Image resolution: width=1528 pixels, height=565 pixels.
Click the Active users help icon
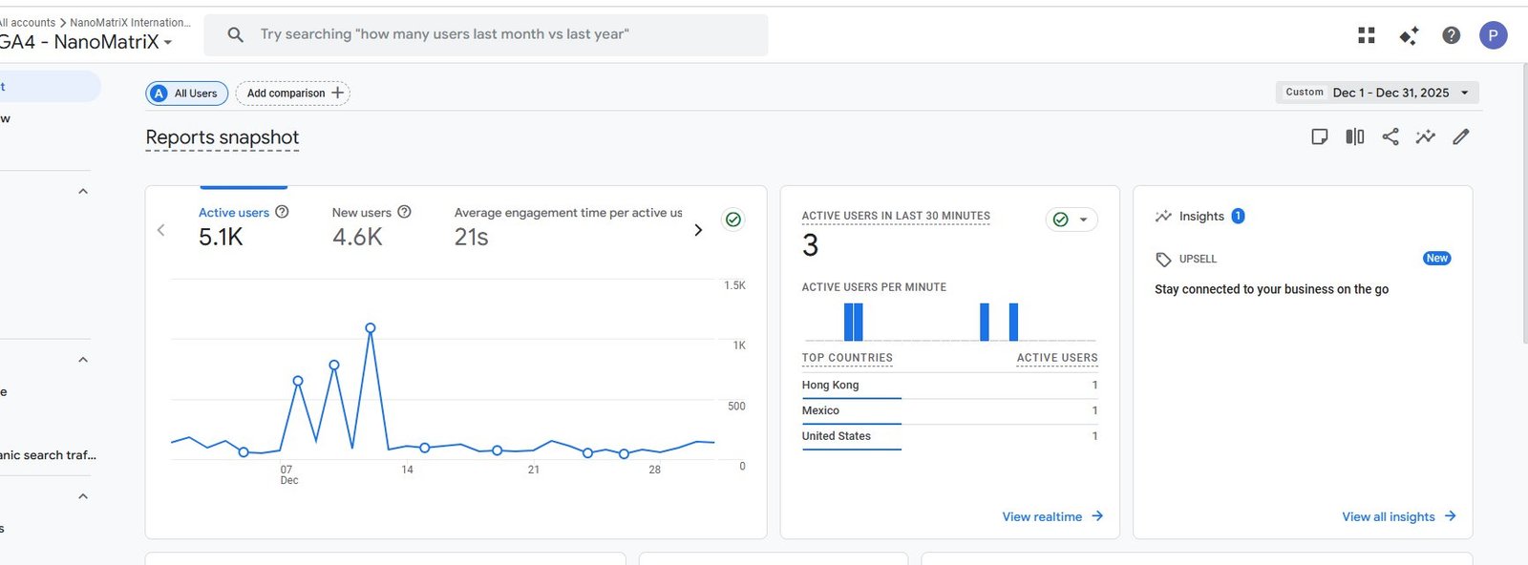(282, 212)
